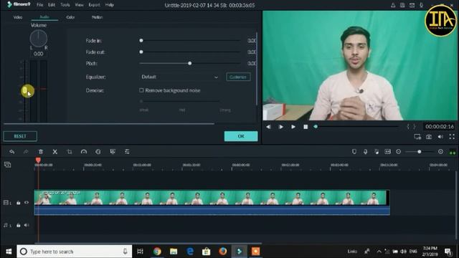Open the Color tool icon

[98, 151]
